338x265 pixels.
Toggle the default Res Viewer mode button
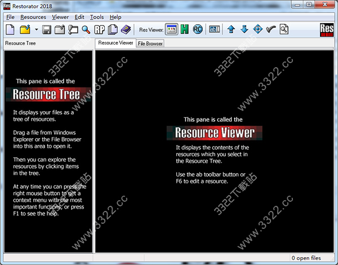(171, 29)
